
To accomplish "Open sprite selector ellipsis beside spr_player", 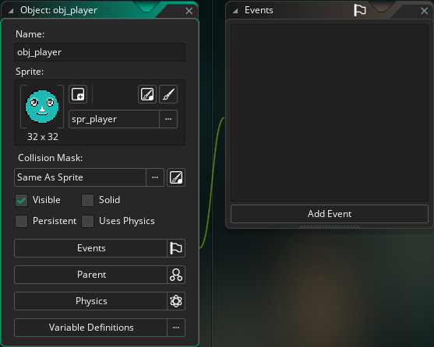I will coord(168,119).
